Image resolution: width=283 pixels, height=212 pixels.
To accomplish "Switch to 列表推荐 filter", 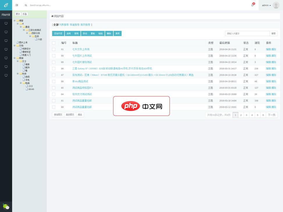I will [x=64, y=24].
